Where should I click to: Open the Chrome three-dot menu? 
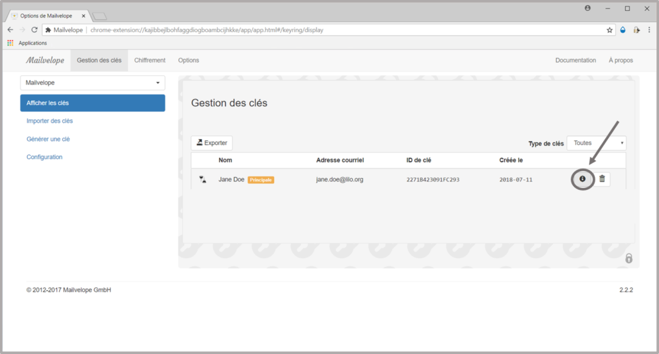pyautogui.click(x=649, y=30)
